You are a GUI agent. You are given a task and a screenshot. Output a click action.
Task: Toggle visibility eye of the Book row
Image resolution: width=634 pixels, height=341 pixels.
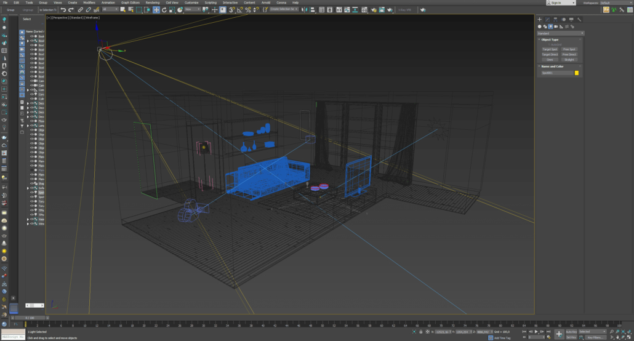click(x=32, y=36)
